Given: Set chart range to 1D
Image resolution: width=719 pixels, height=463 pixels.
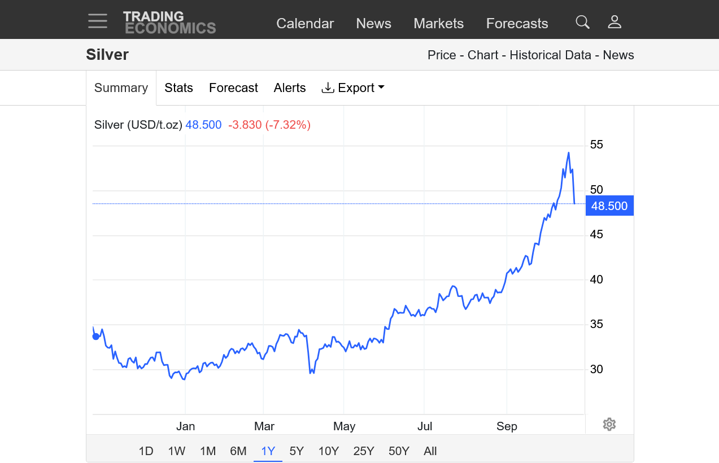Looking at the screenshot, I should pyautogui.click(x=146, y=451).
